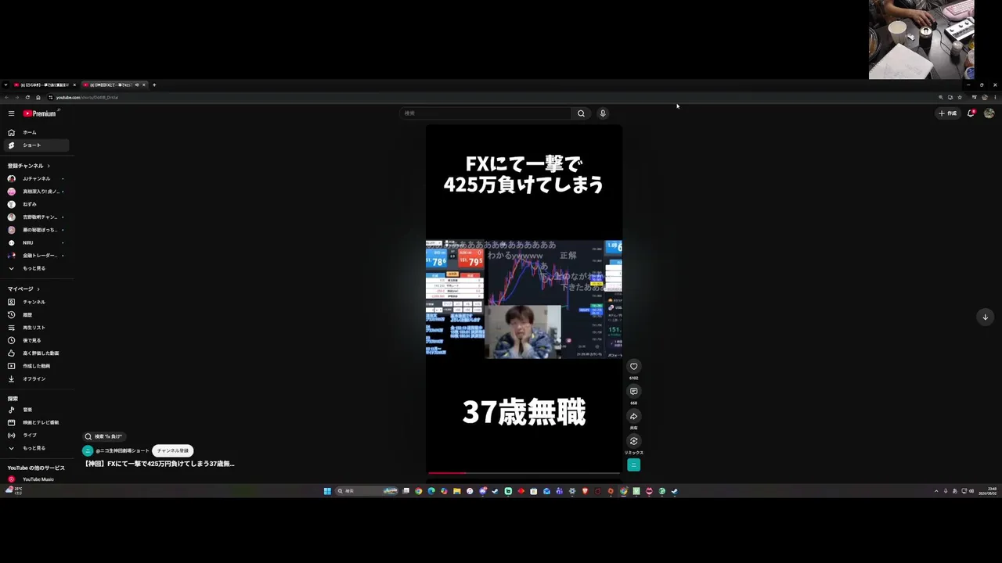Open the ねずみ channel subscription

coord(36,204)
